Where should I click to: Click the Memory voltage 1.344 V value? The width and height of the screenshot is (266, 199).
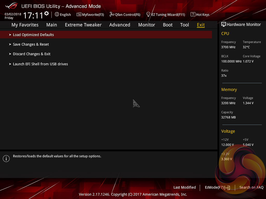(248, 103)
